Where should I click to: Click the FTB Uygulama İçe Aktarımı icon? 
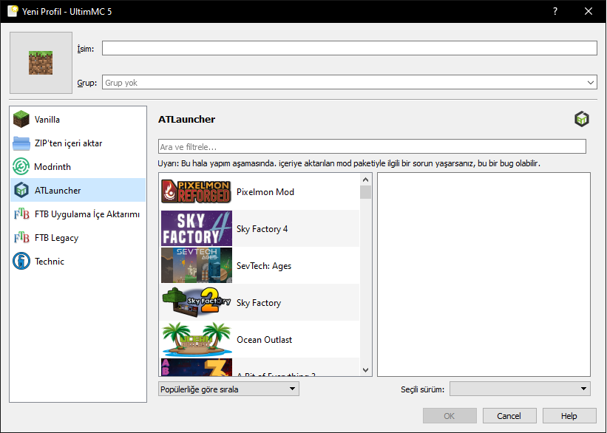pos(21,214)
